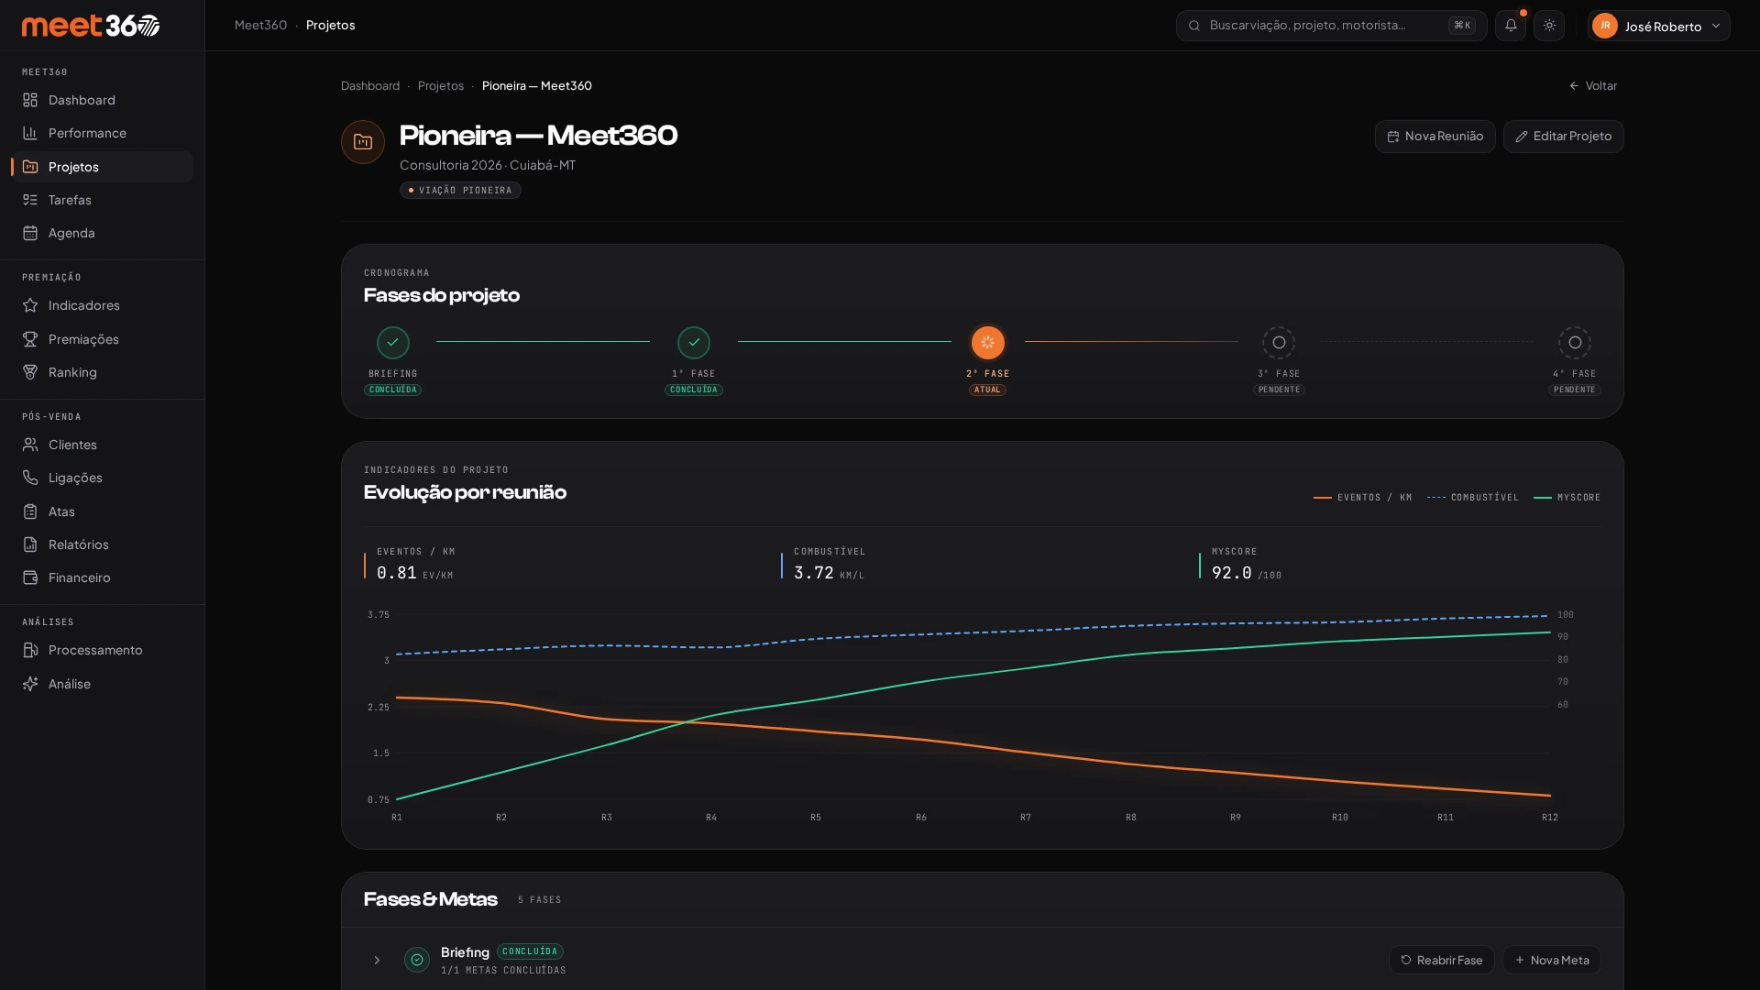
Task: Click the project folder icon beside the title
Action: 363,142
